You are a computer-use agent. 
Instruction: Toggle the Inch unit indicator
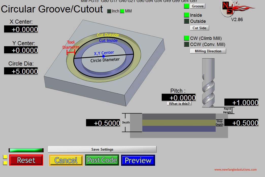click(x=109, y=11)
